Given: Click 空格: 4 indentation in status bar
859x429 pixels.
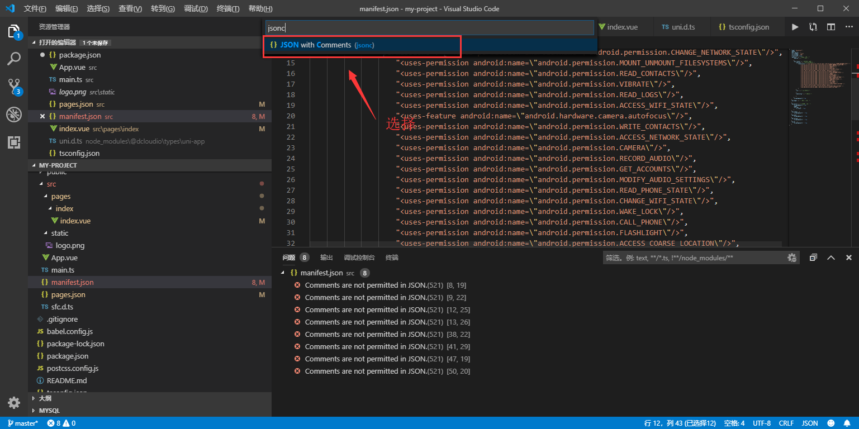Looking at the screenshot, I should (734, 423).
